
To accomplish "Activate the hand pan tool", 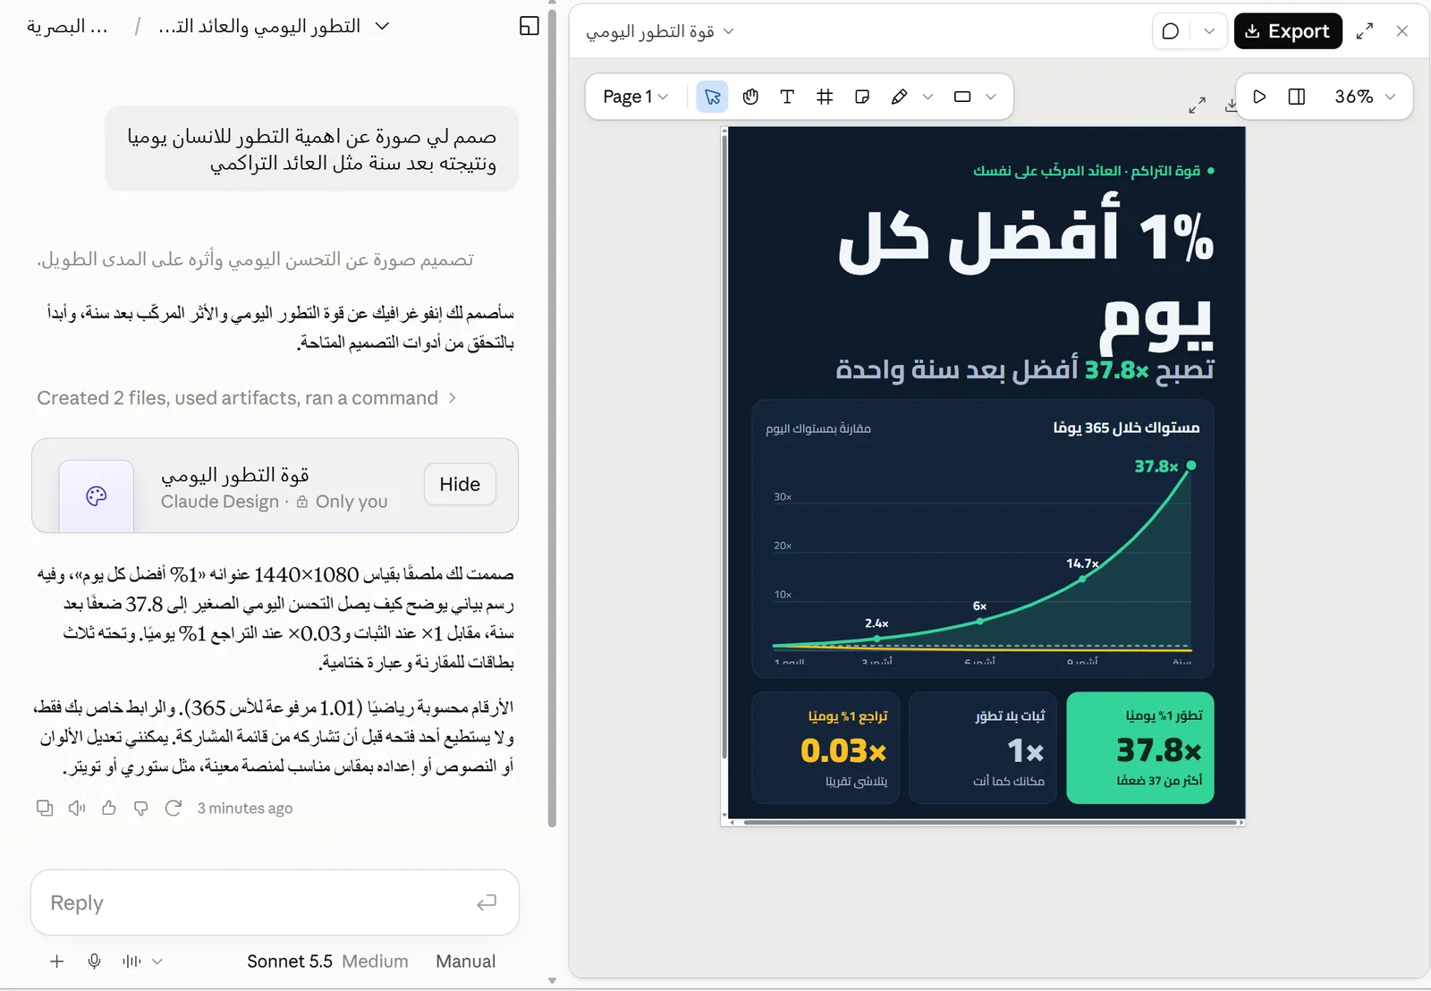I will click(750, 97).
